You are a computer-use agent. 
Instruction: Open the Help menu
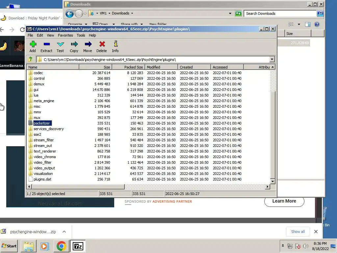tap(92, 35)
